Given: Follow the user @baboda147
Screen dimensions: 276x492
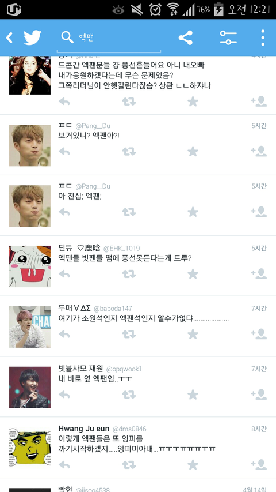Looking at the screenshot, I should pos(259,334).
